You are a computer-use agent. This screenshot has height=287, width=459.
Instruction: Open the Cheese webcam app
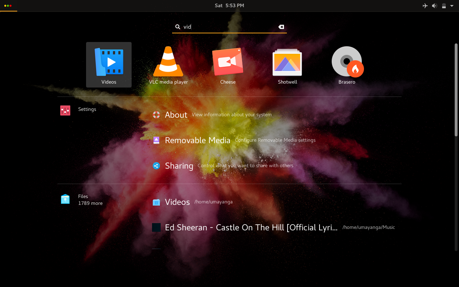click(228, 65)
